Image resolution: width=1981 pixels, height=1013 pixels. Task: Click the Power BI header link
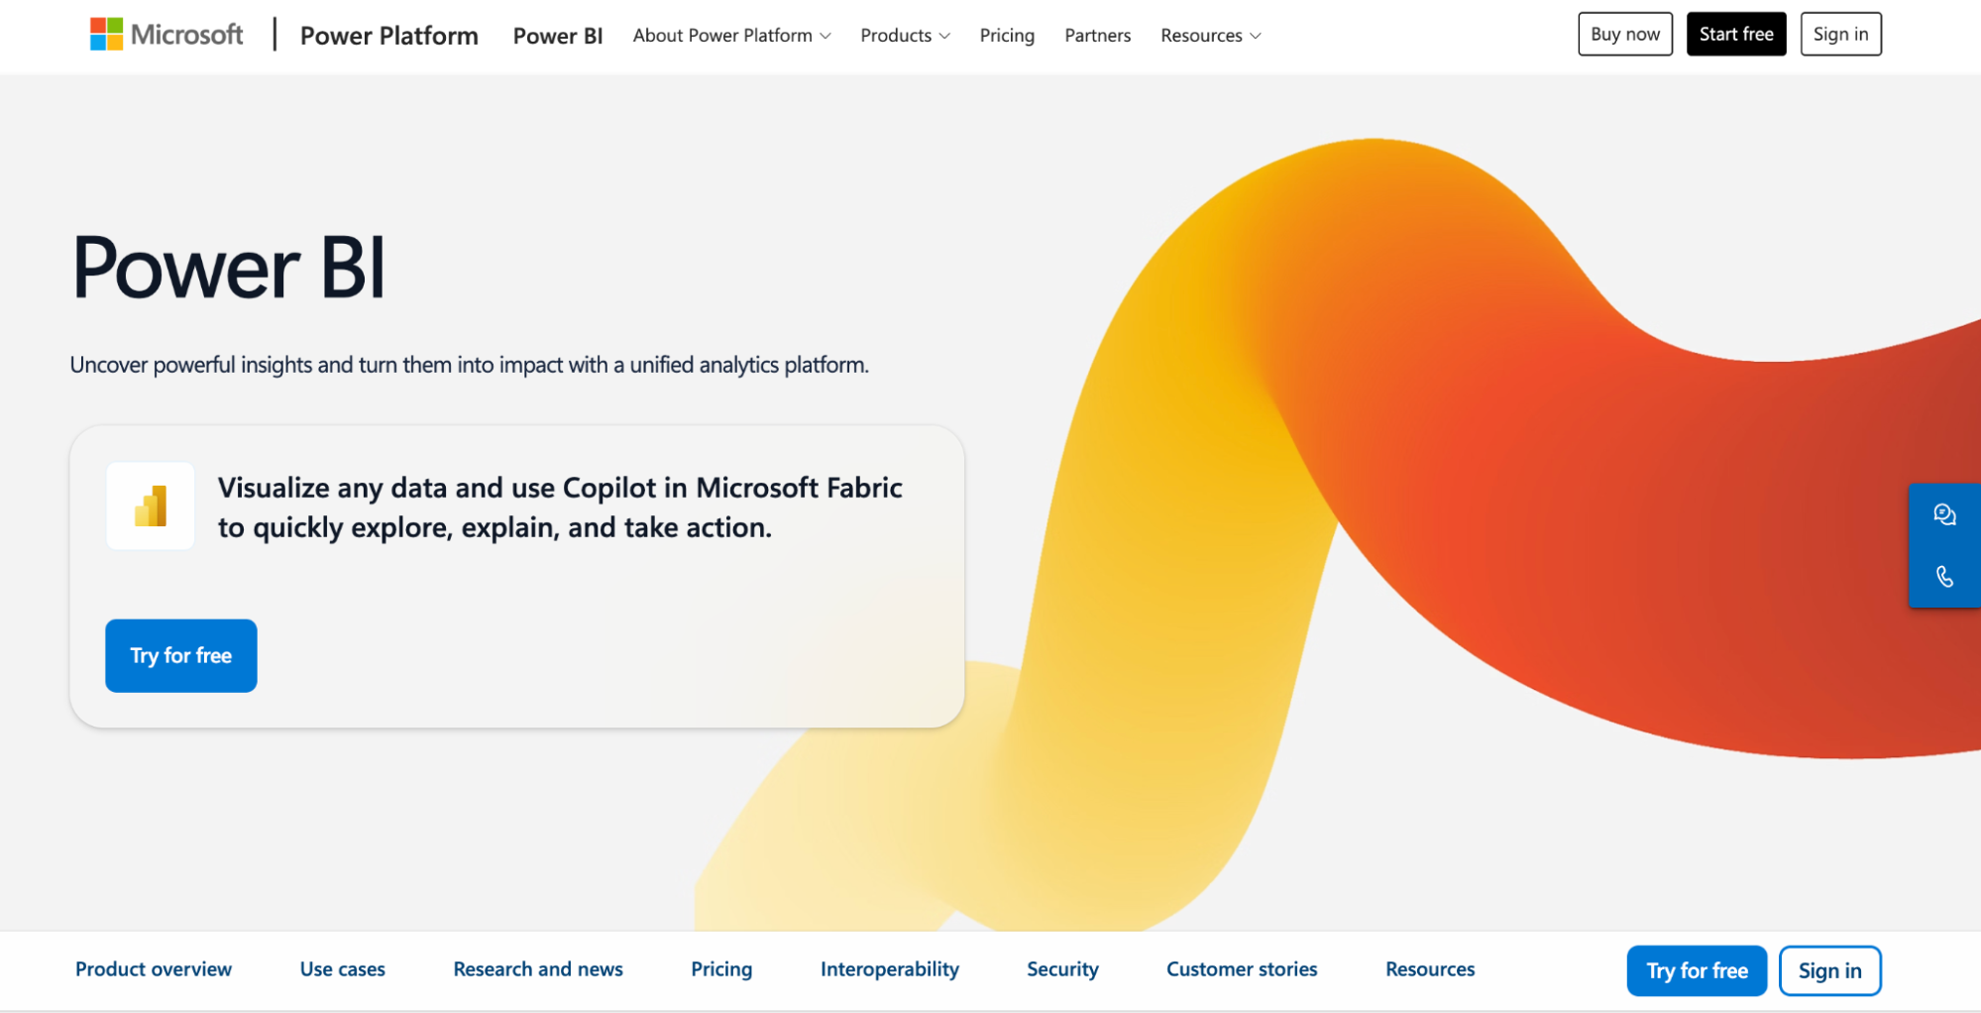click(558, 36)
